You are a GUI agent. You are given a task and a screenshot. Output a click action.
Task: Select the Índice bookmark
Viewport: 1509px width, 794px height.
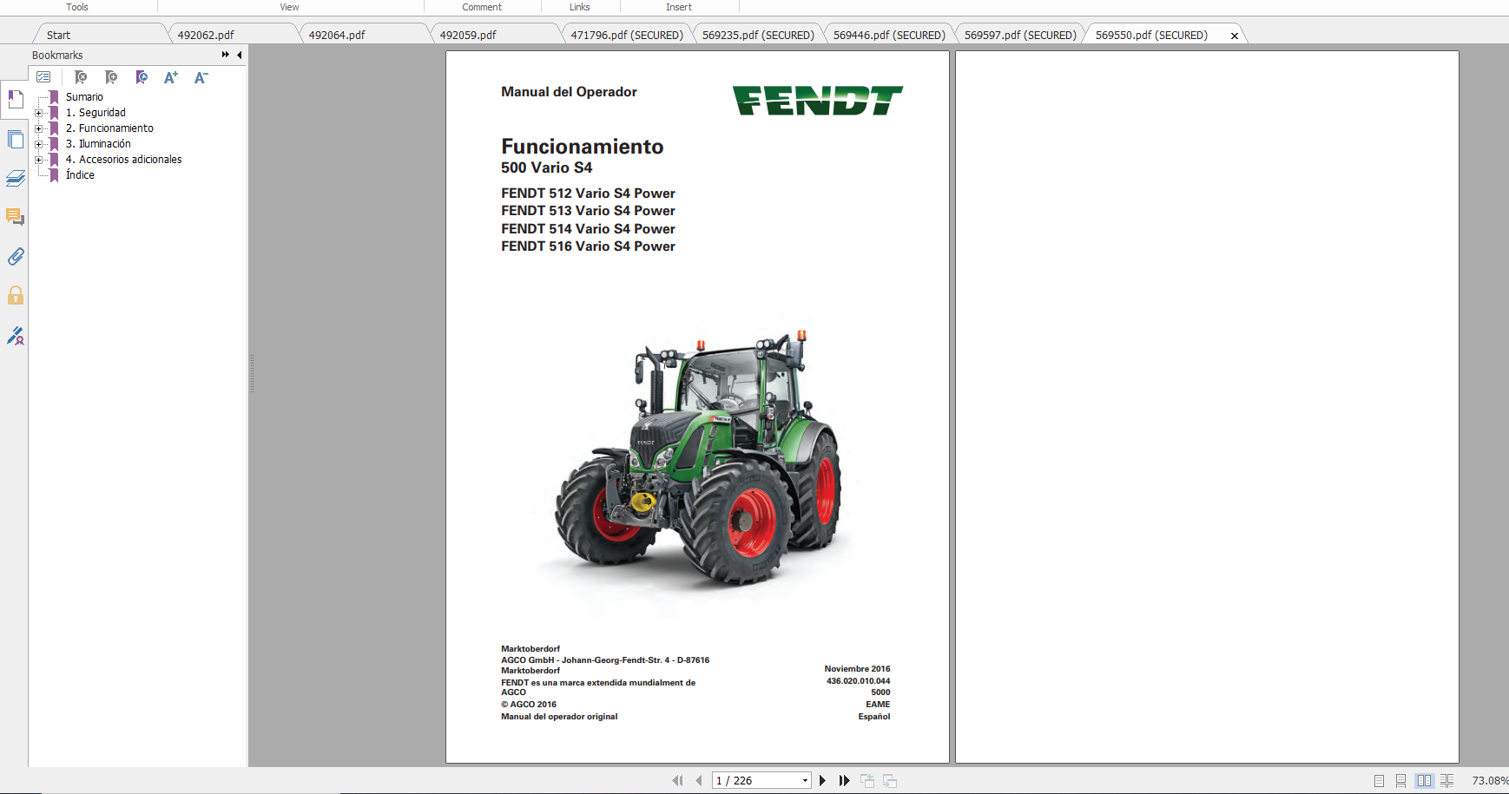point(80,175)
